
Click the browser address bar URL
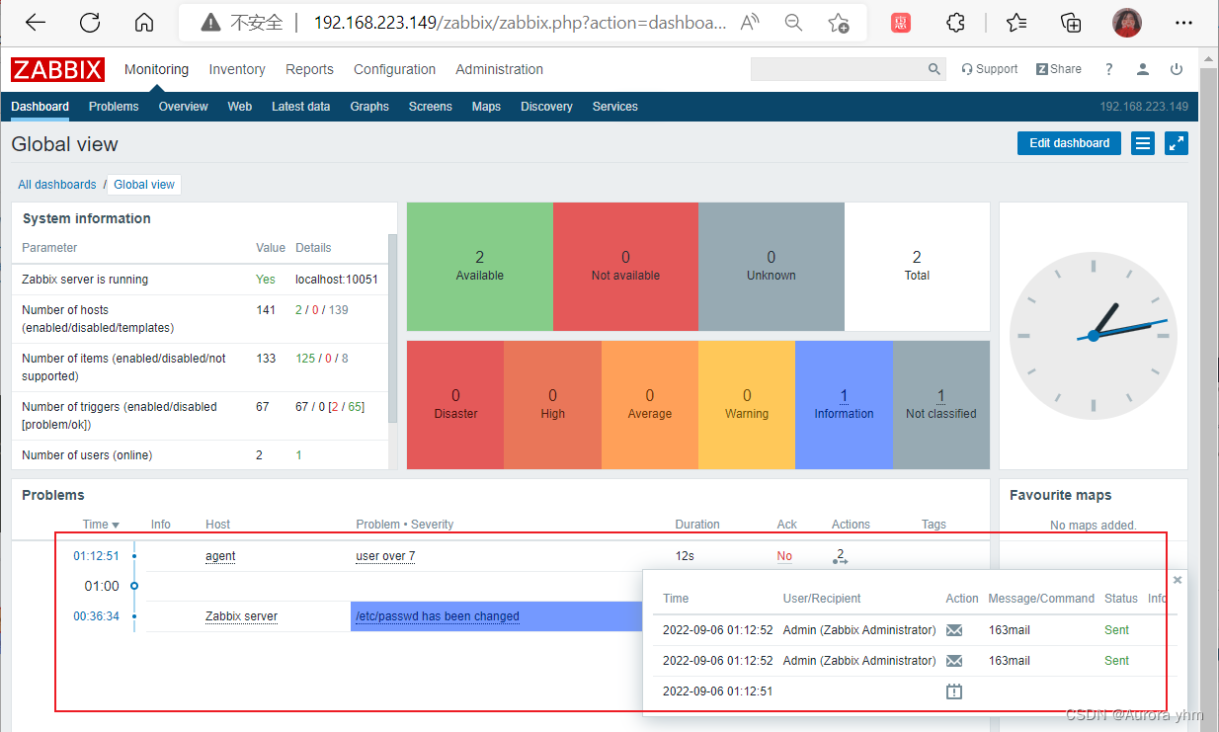point(520,22)
